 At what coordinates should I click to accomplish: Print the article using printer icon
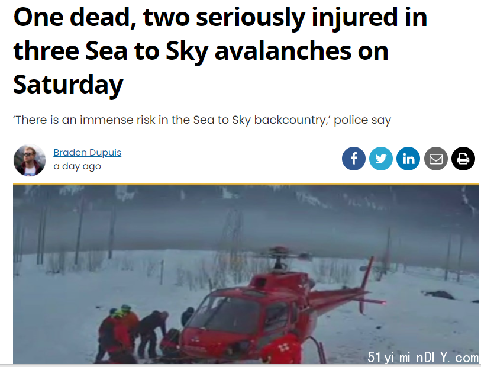coord(463,159)
